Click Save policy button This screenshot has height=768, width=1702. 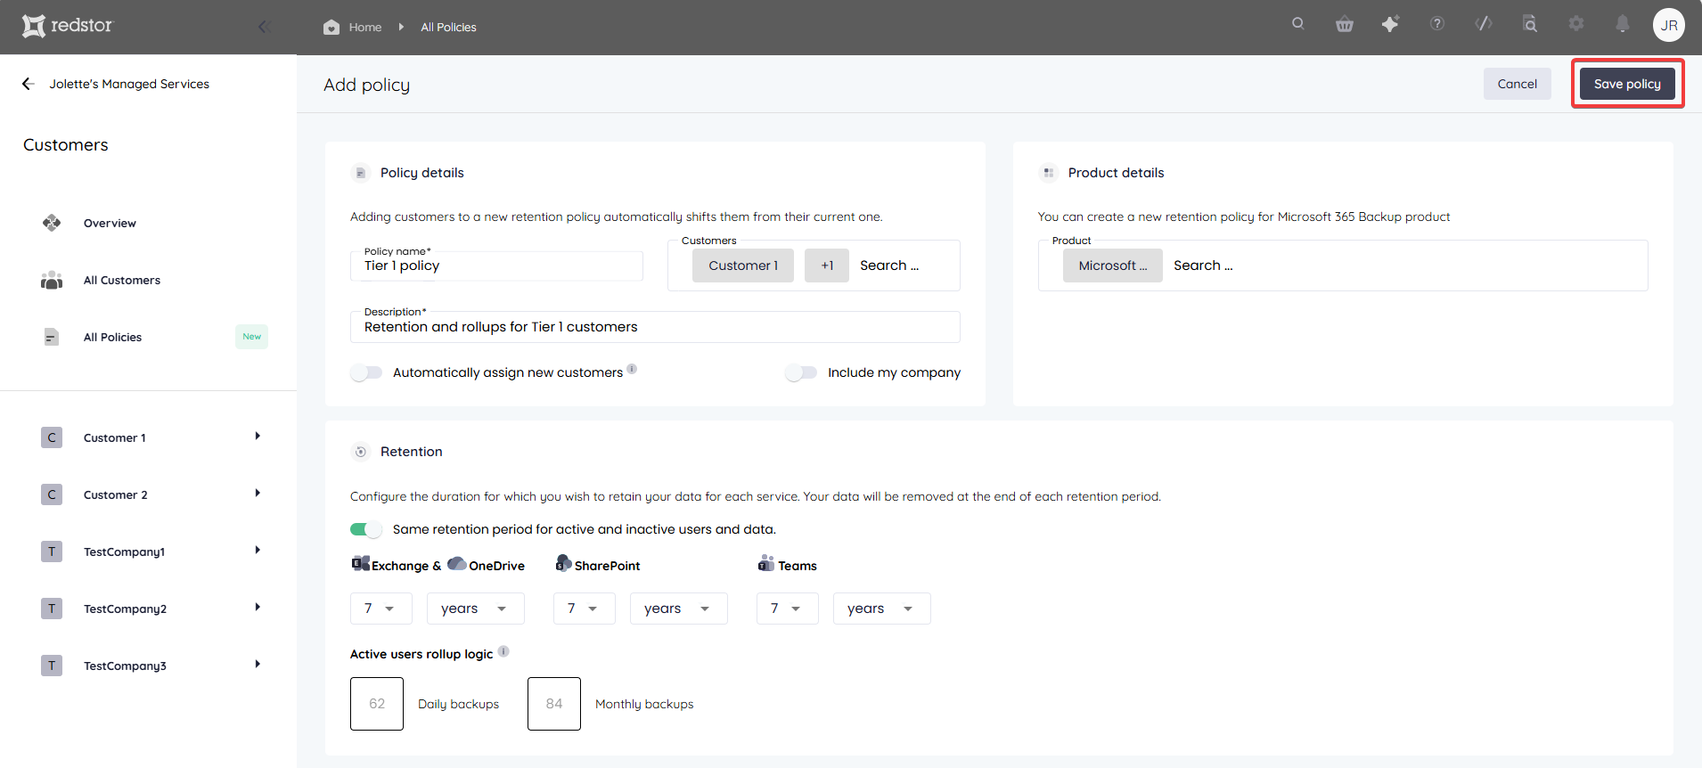pos(1627,84)
